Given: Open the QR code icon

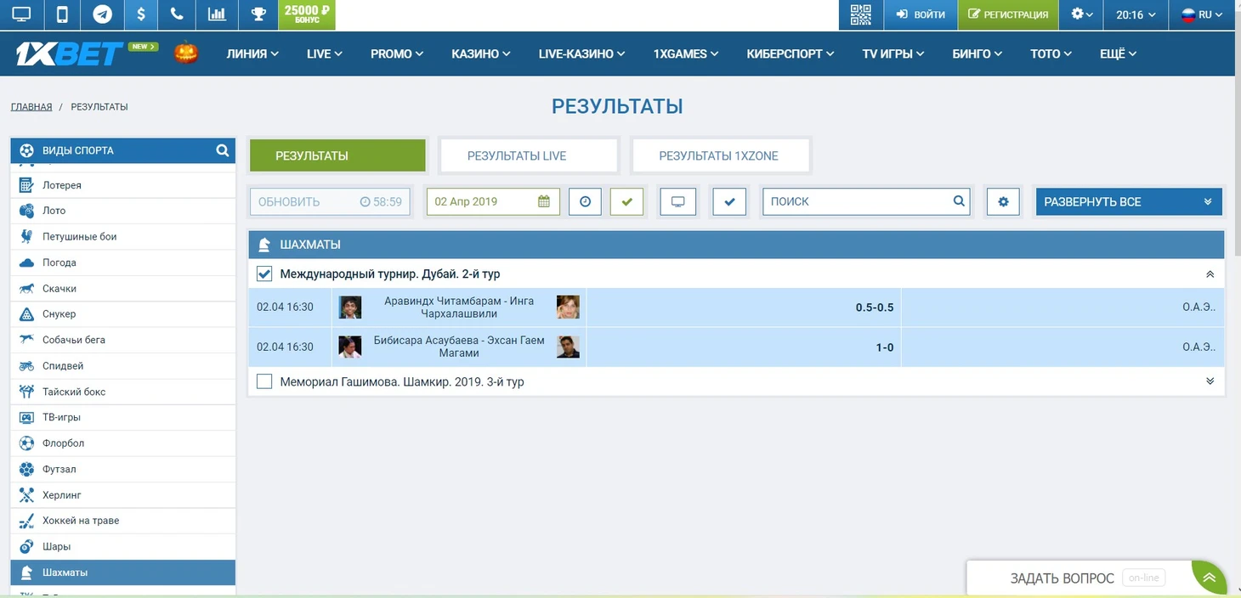Looking at the screenshot, I should click(x=861, y=14).
